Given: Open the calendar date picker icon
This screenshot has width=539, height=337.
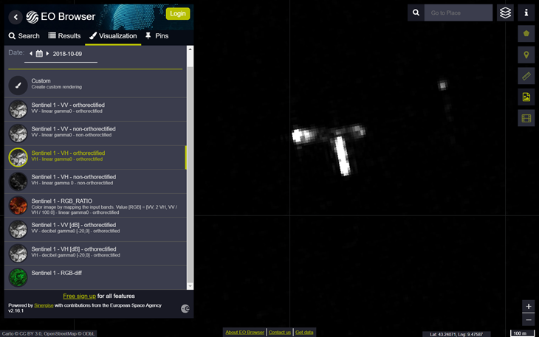Looking at the screenshot, I should point(39,54).
